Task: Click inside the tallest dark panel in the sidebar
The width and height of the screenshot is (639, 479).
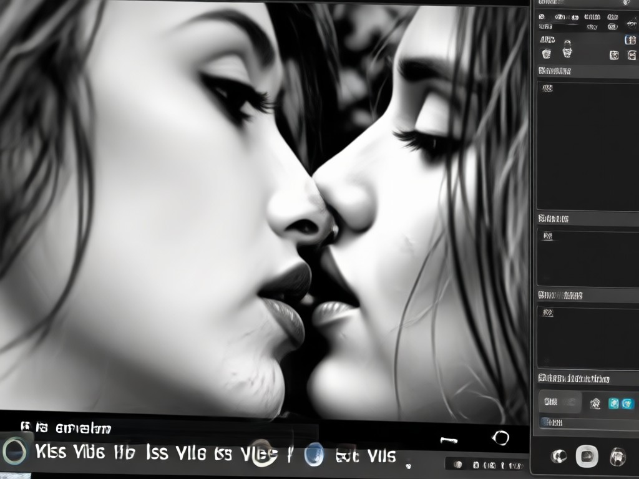Action: 588,145
